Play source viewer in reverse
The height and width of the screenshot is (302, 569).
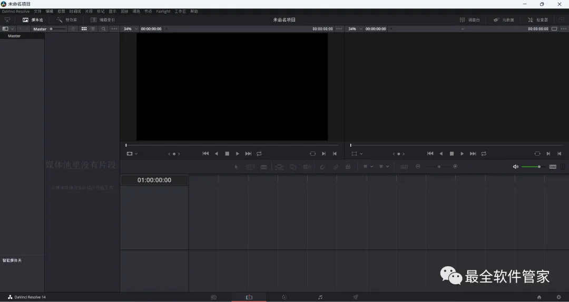coord(217,154)
